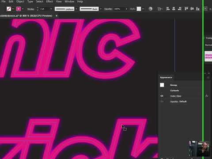Click the vertical align center icon
Screen dimensions: 212x159
point(192,9)
